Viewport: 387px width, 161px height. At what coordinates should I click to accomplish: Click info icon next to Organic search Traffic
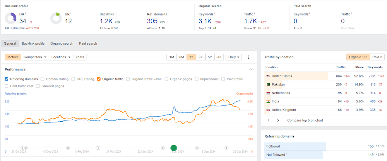pyautogui.click(x=255, y=13)
